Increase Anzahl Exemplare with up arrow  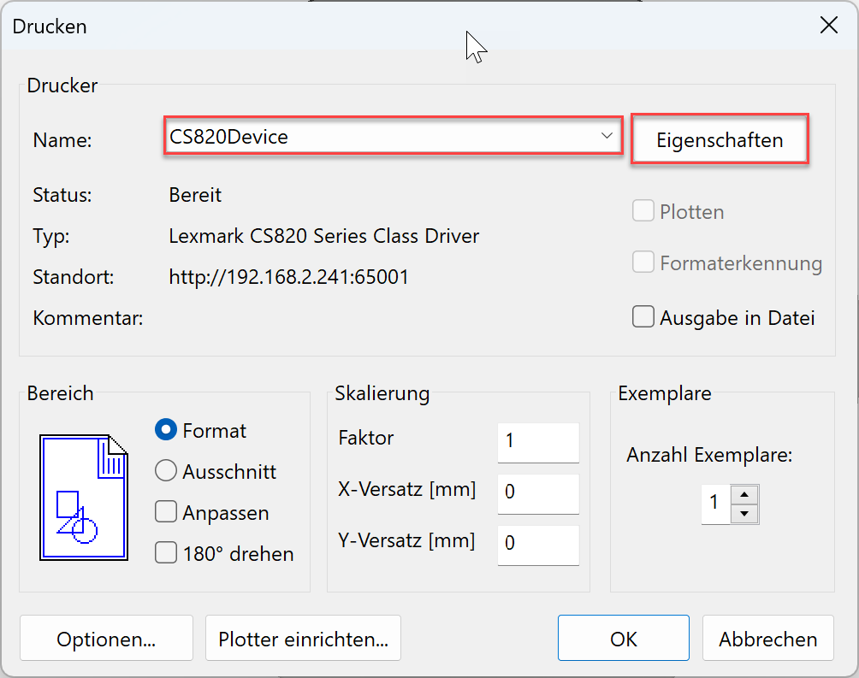745,494
